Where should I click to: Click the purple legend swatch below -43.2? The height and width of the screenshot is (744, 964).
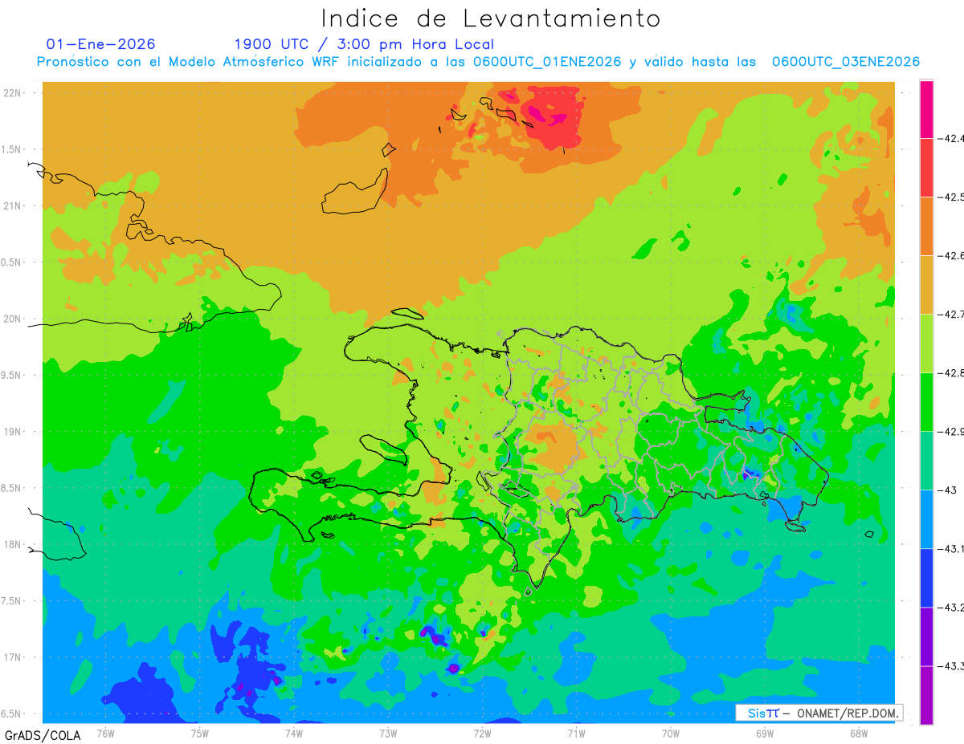(926, 636)
